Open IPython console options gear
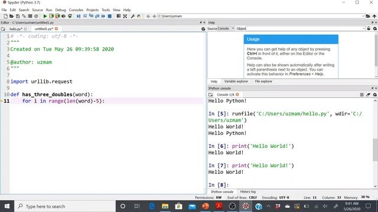 (x=374, y=95)
